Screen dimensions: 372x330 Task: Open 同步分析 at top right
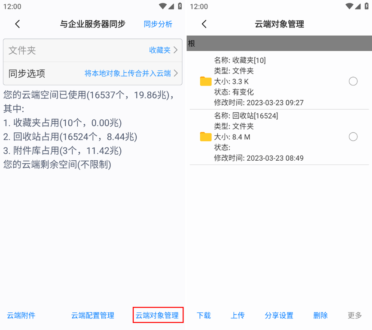click(158, 24)
